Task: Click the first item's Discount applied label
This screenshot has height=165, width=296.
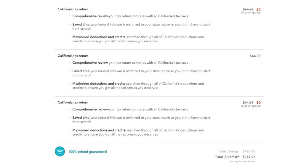Action: point(251,13)
